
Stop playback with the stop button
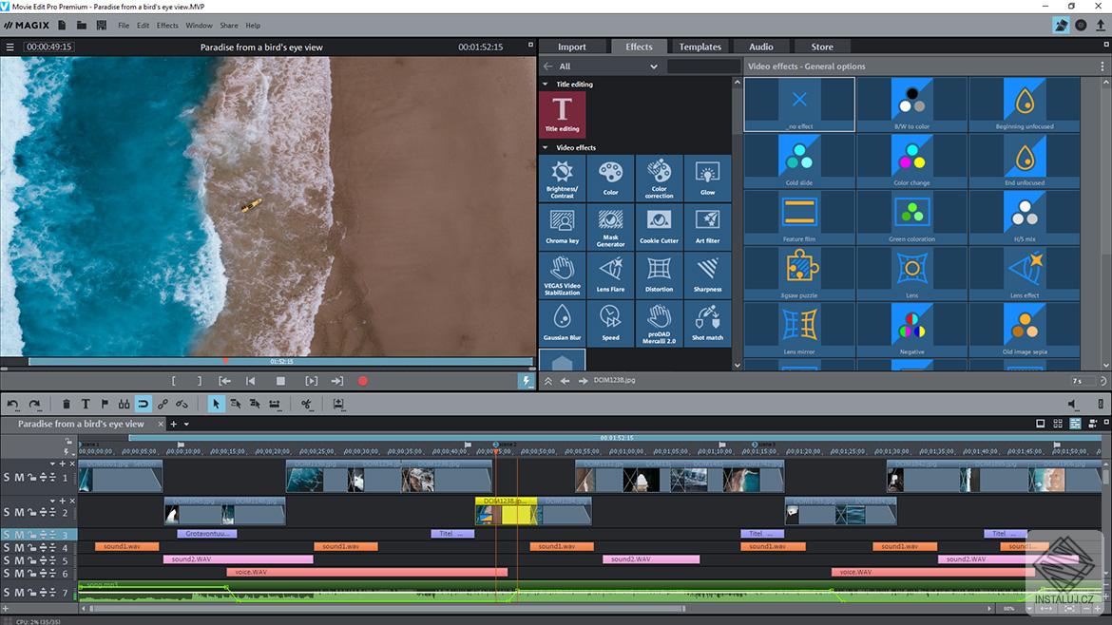tap(278, 380)
